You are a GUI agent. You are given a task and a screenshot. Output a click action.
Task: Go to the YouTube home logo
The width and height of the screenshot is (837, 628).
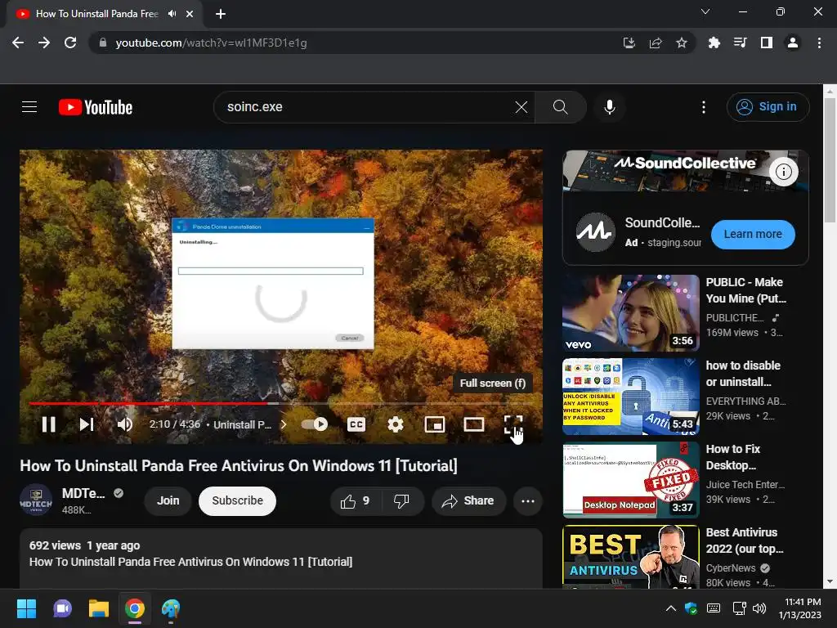coord(96,107)
